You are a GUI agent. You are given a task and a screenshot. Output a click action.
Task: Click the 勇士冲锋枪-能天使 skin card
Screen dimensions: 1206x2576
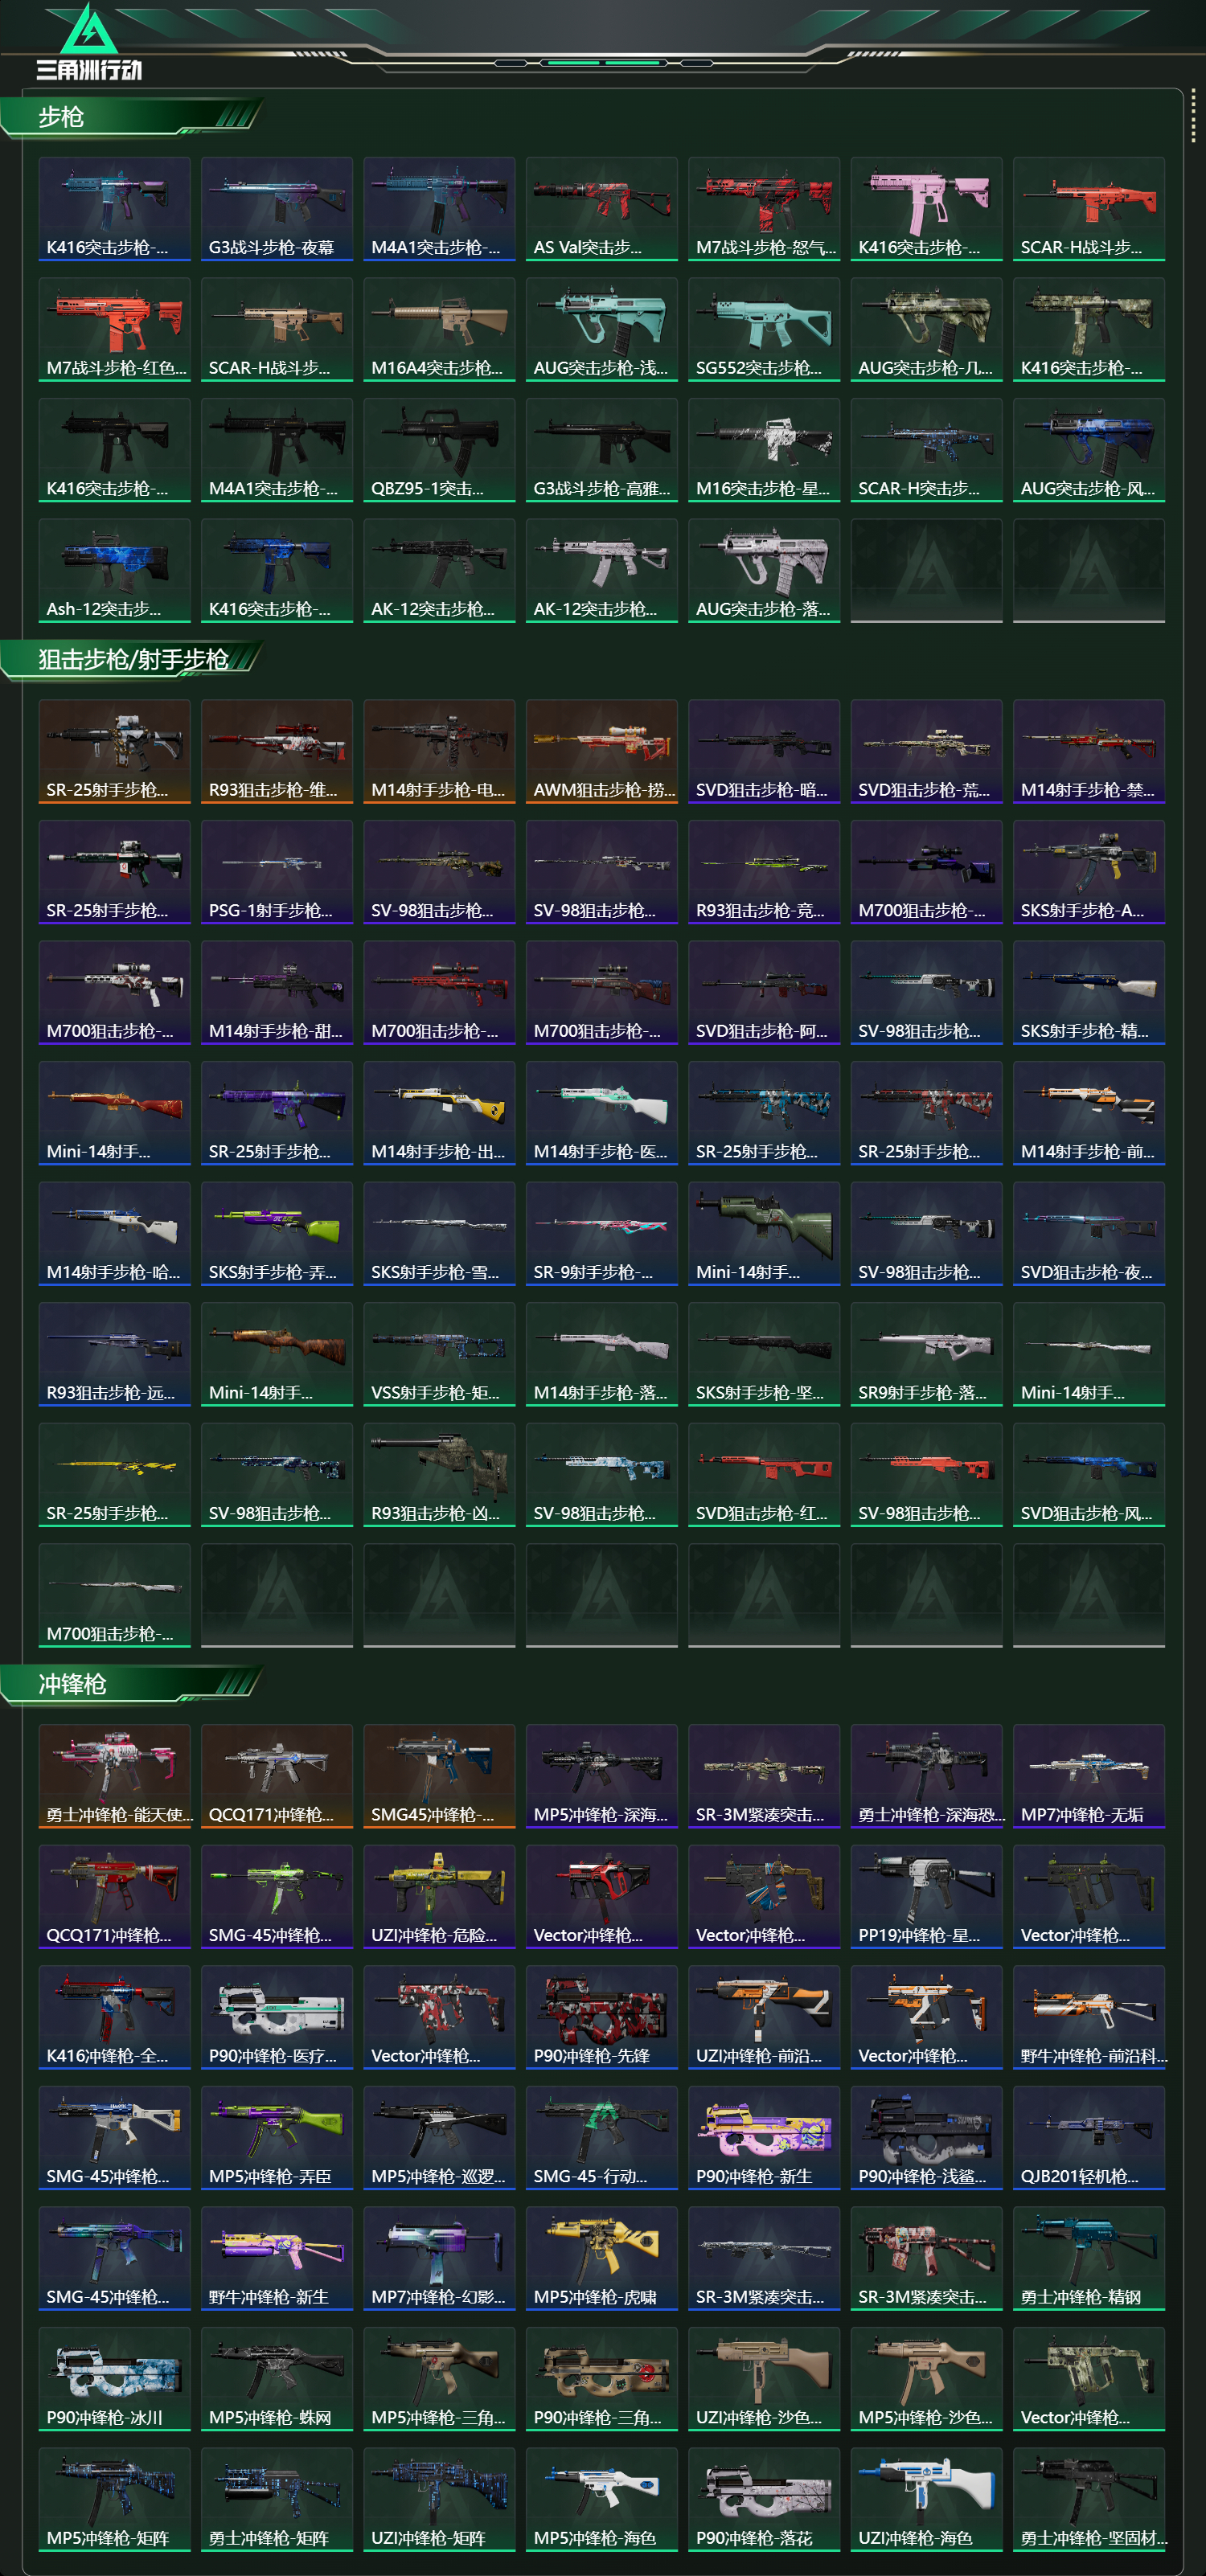(114, 1776)
